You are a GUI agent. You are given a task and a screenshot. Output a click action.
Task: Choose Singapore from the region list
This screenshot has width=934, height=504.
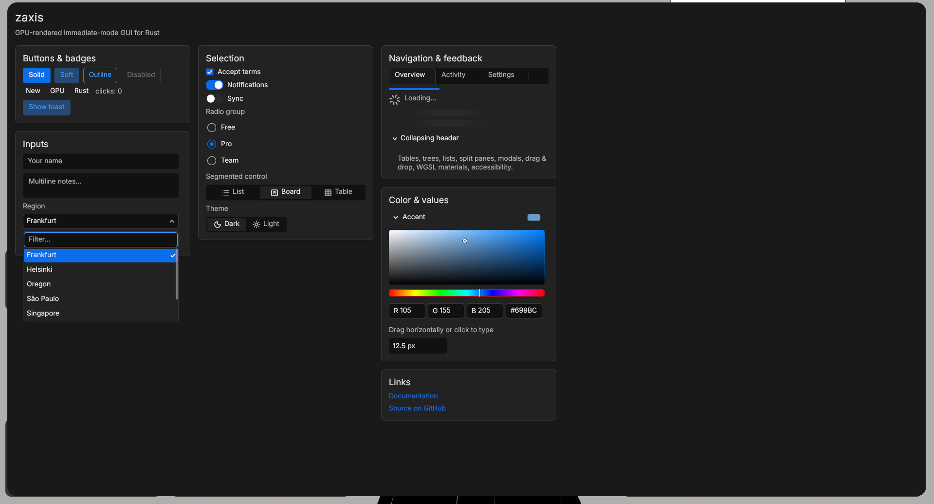pos(100,314)
